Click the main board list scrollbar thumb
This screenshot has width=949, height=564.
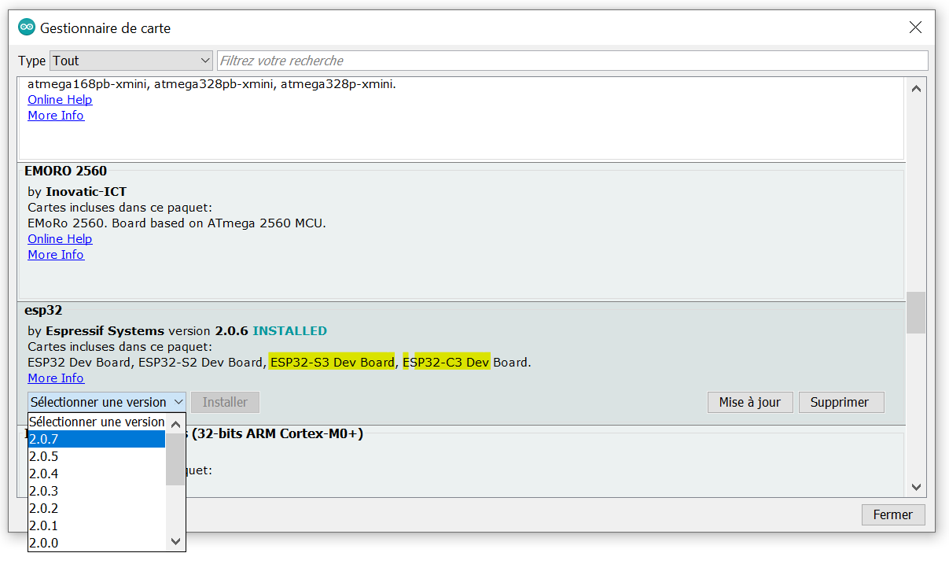click(916, 312)
